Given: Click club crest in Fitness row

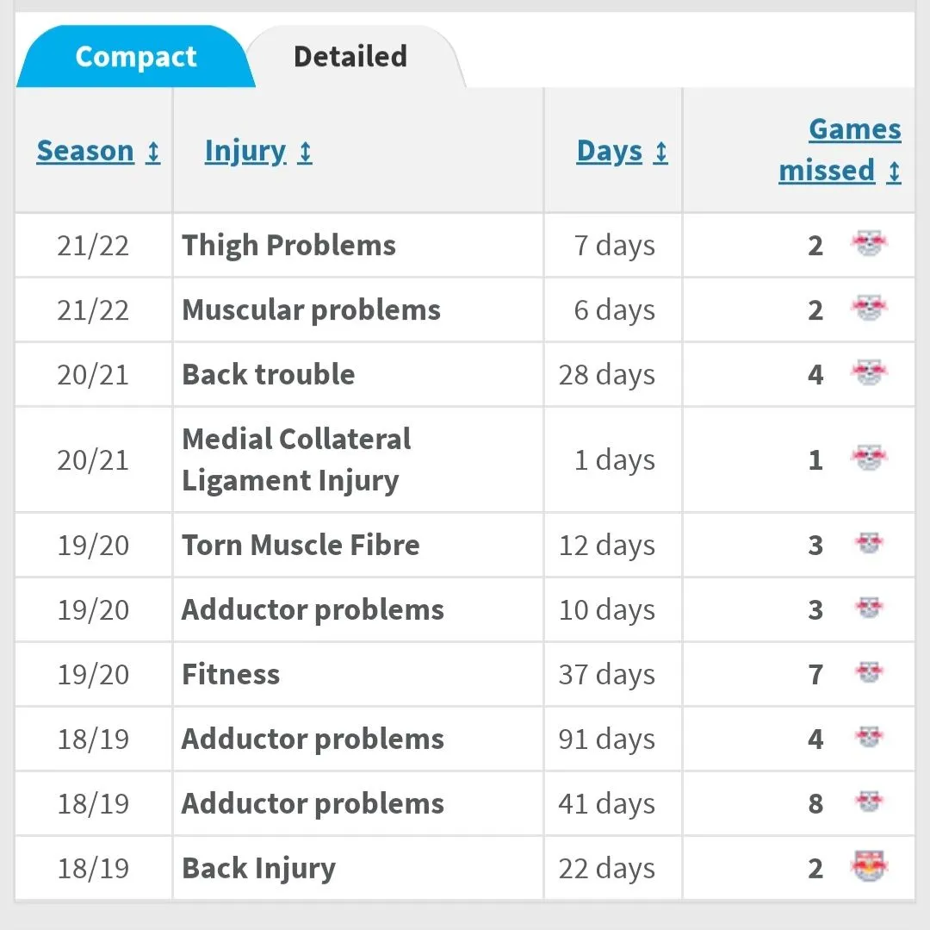Looking at the screenshot, I should (868, 673).
